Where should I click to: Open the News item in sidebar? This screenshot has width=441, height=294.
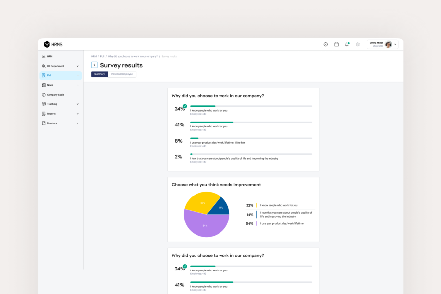click(50, 85)
